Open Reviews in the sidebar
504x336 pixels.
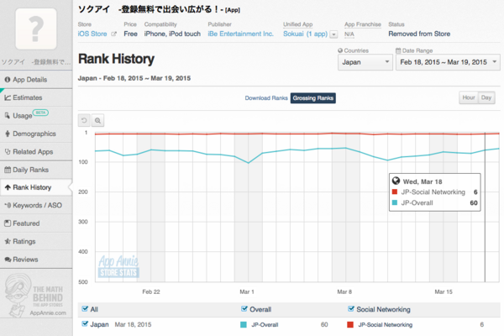36,260
